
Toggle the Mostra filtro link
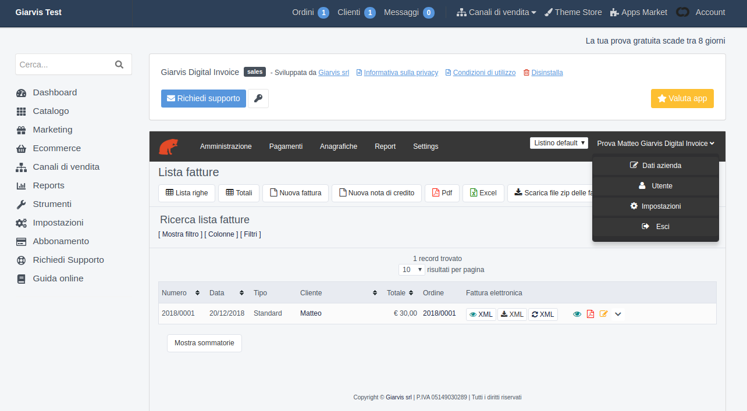click(x=180, y=234)
